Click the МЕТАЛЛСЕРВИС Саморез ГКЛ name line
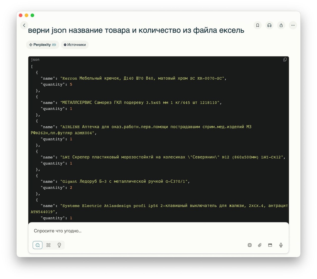The image size is (317, 279). coord(131,103)
